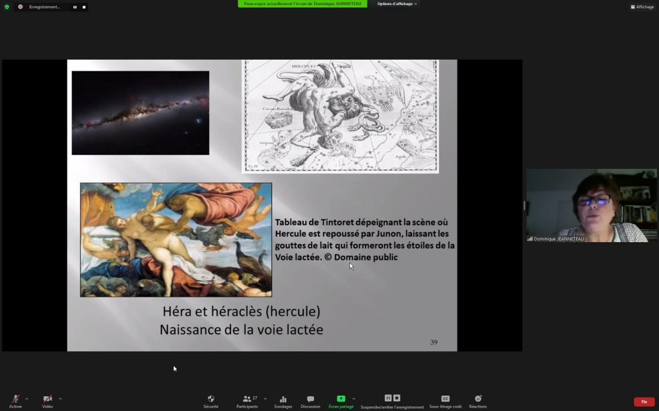This screenshot has width=659, height=411.
Task: Click the caption starting 'Tableau de Tintoret'
Action: (x=365, y=240)
